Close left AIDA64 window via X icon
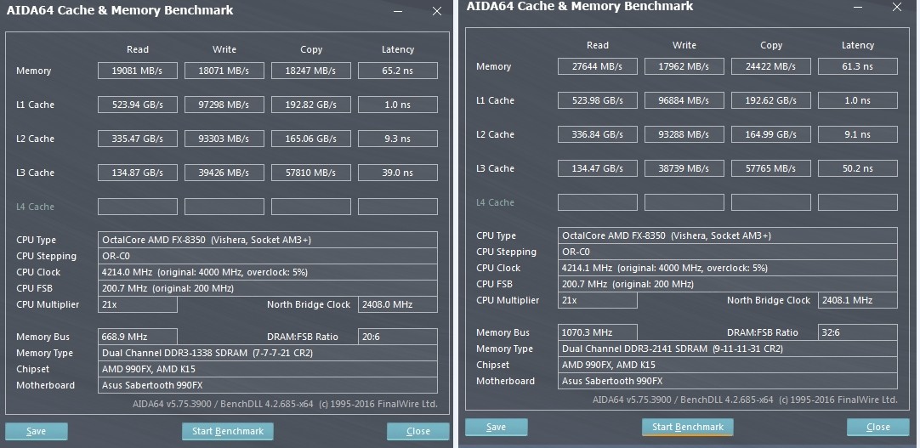This screenshot has height=448, width=920. [436, 11]
